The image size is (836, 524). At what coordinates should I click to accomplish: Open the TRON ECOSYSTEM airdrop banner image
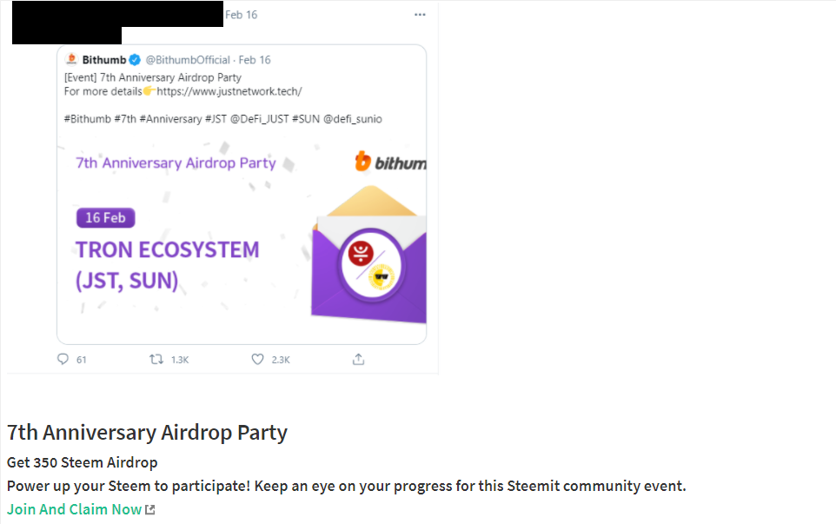(242, 236)
